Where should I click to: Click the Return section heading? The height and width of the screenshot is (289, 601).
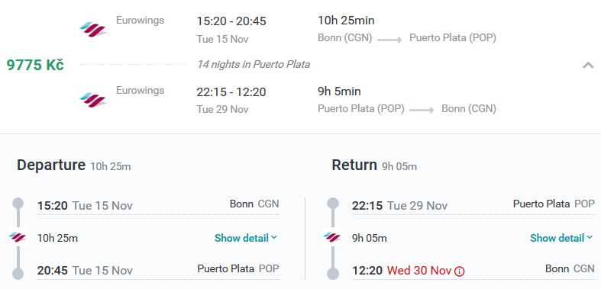(354, 165)
